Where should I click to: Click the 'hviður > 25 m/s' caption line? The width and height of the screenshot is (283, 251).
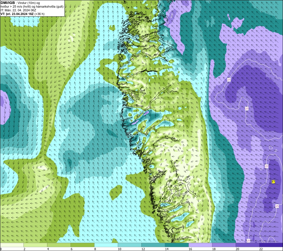point(32,7)
